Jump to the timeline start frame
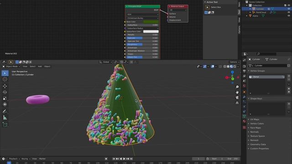This screenshot has width=292, height=164. click(114, 159)
